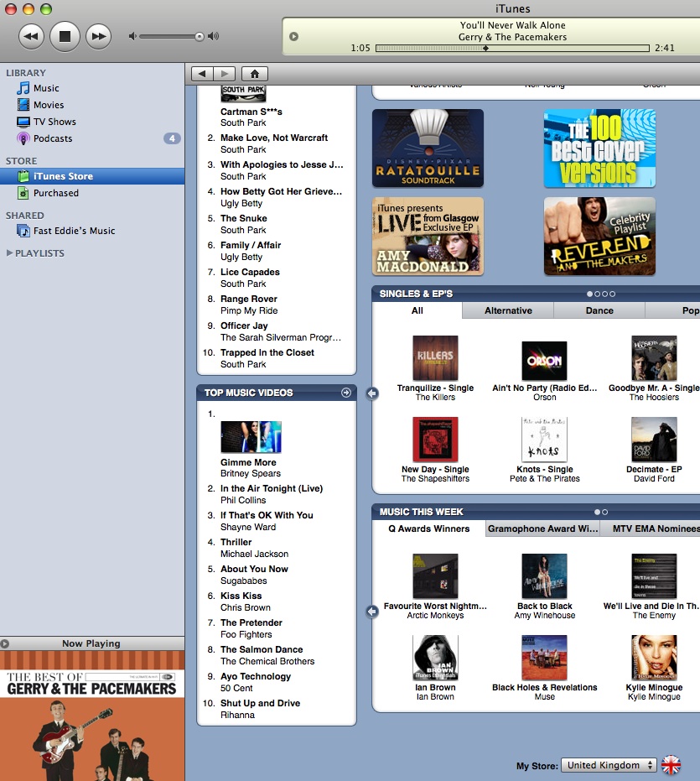Select third page dot in Singles & EP's
The image size is (700, 781).
[605, 294]
